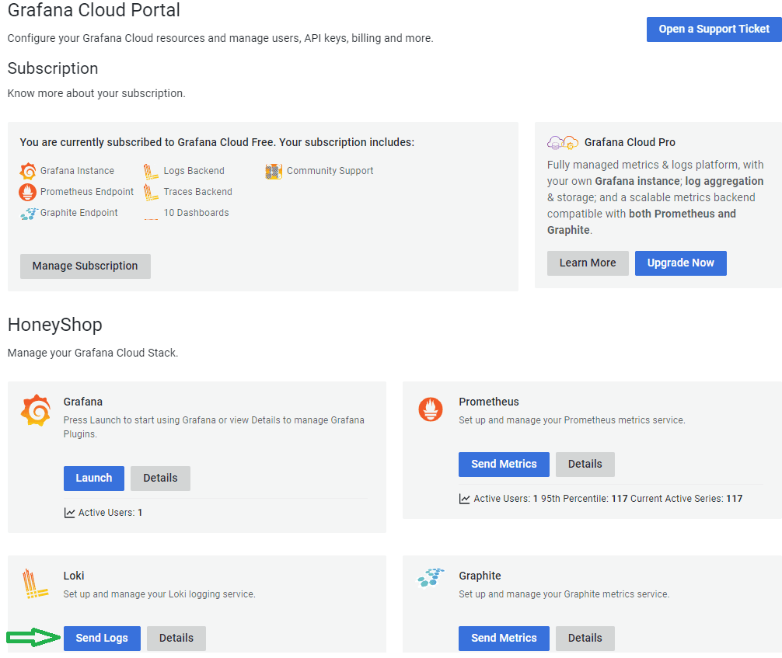Click Learn More about Grafana Cloud Pro
The image size is (782, 658).
[587, 263]
